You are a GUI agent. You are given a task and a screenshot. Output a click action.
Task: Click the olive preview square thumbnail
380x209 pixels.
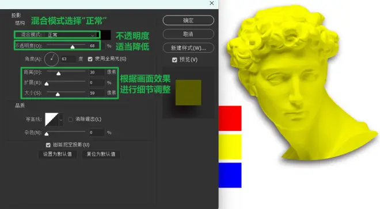[188, 92]
